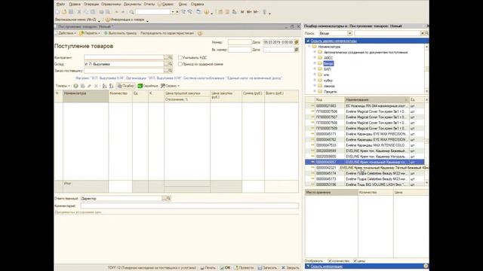Click the New document toolbar icon
Image resolution: width=483 pixels, height=271 pixels.
(57, 12)
